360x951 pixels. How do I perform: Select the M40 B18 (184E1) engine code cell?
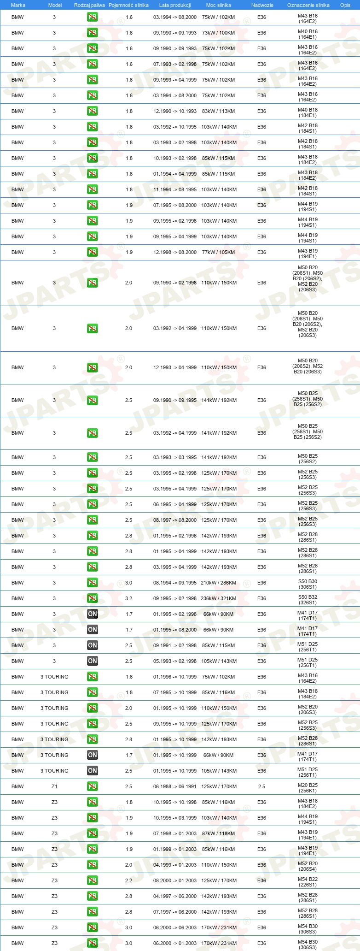[308, 112]
